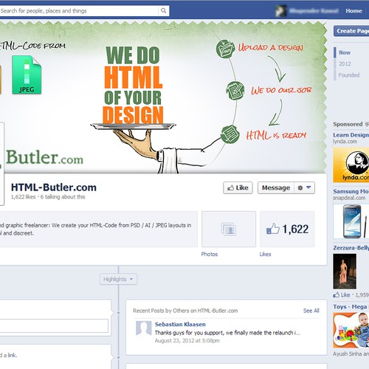The height and width of the screenshot is (369, 369).
Task: Click the snapdeal.com domain text
Action: 349,198
